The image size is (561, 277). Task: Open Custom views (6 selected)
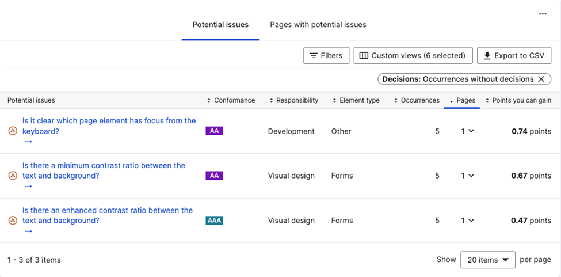click(413, 55)
